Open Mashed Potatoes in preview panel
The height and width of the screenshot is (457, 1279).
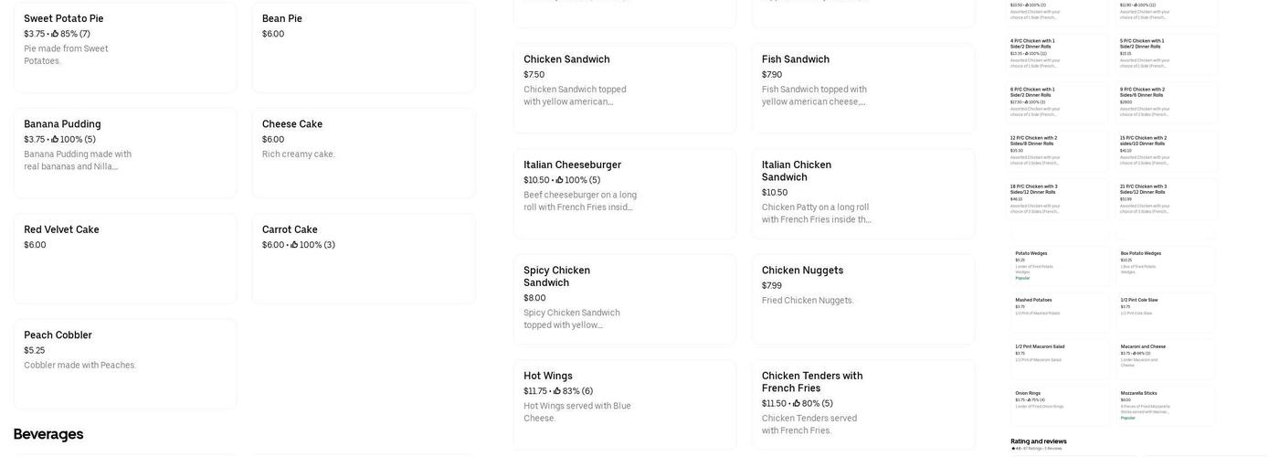(1059, 311)
